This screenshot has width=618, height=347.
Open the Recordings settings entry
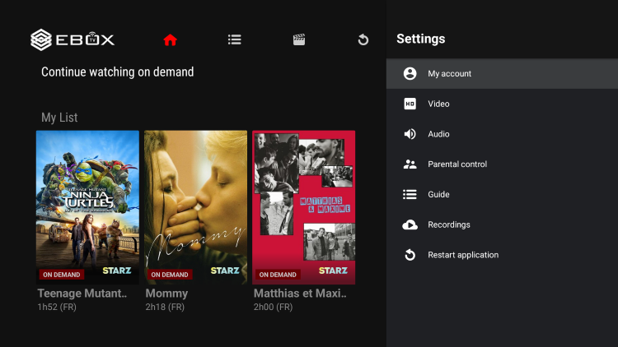448,224
